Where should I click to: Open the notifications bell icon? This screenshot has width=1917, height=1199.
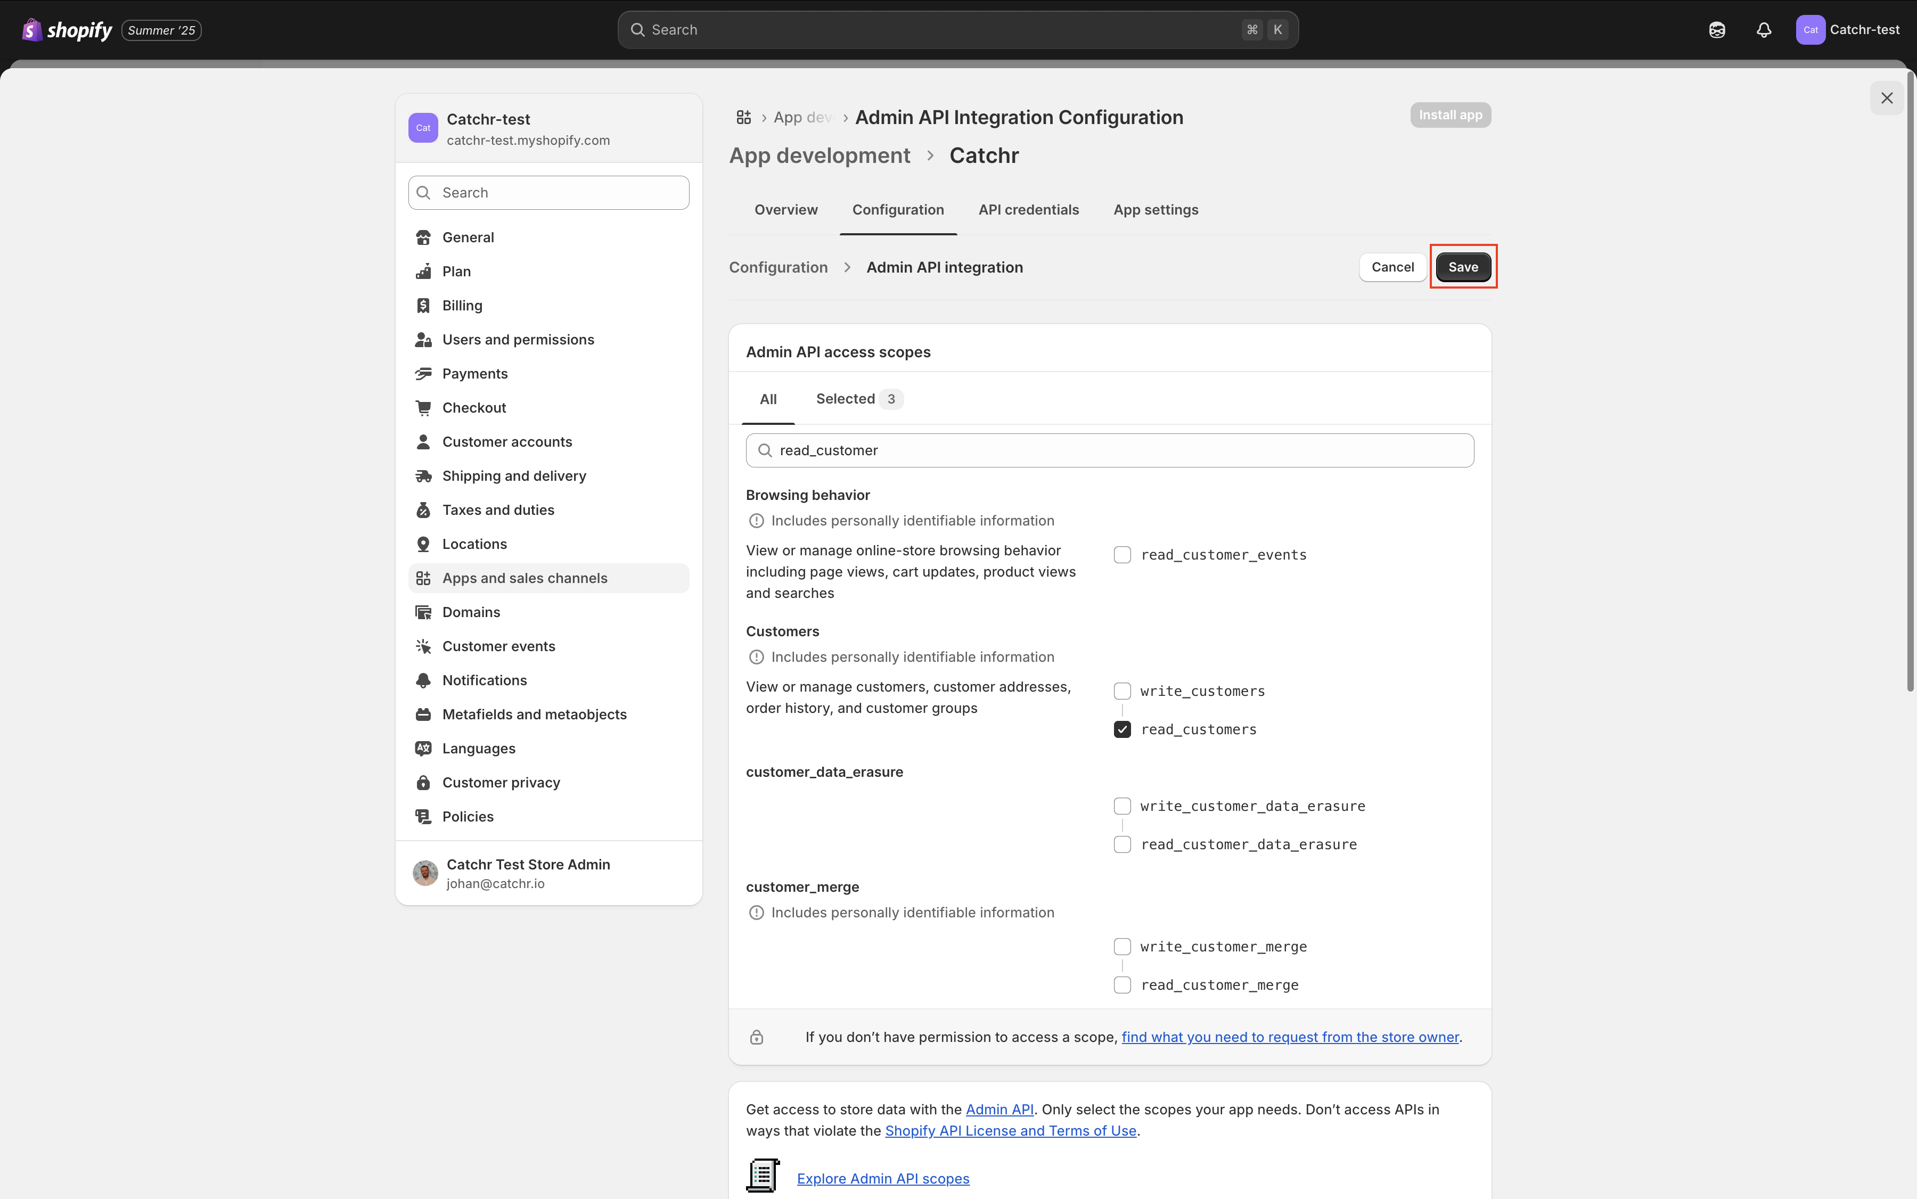click(1764, 30)
